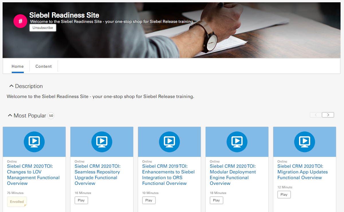Click the Enrolled status badge
This screenshot has height=212, width=344.
point(17,202)
